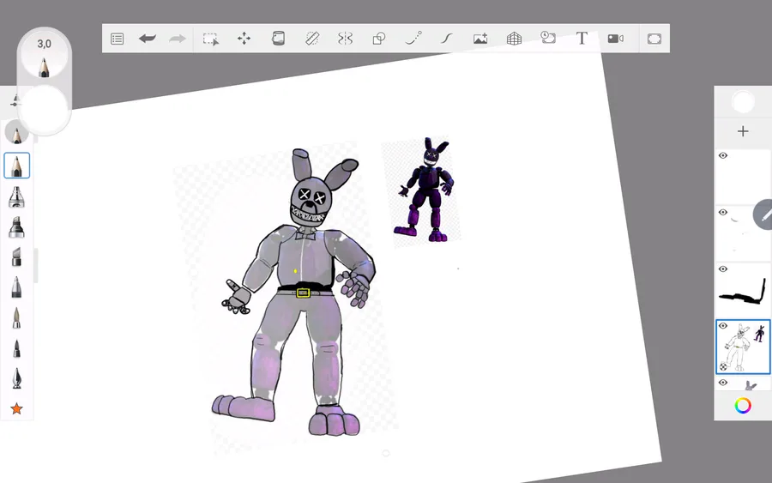Select the Text tool
The height and width of the screenshot is (483, 772).
click(582, 39)
